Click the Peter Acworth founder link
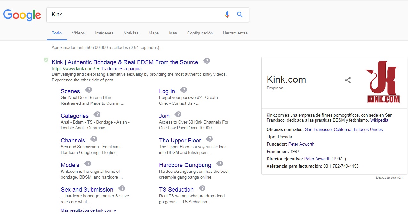 [301, 144]
